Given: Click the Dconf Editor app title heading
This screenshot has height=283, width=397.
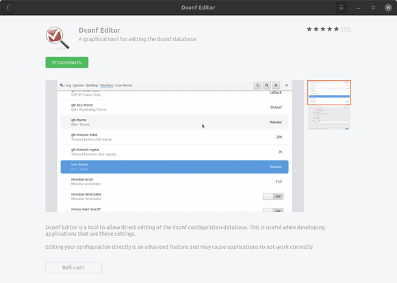Looking at the screenshot, I should [99, 30].
